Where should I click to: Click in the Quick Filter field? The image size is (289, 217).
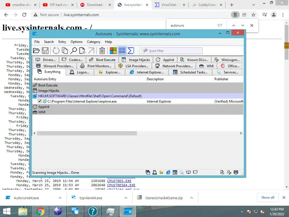point(172,51)
